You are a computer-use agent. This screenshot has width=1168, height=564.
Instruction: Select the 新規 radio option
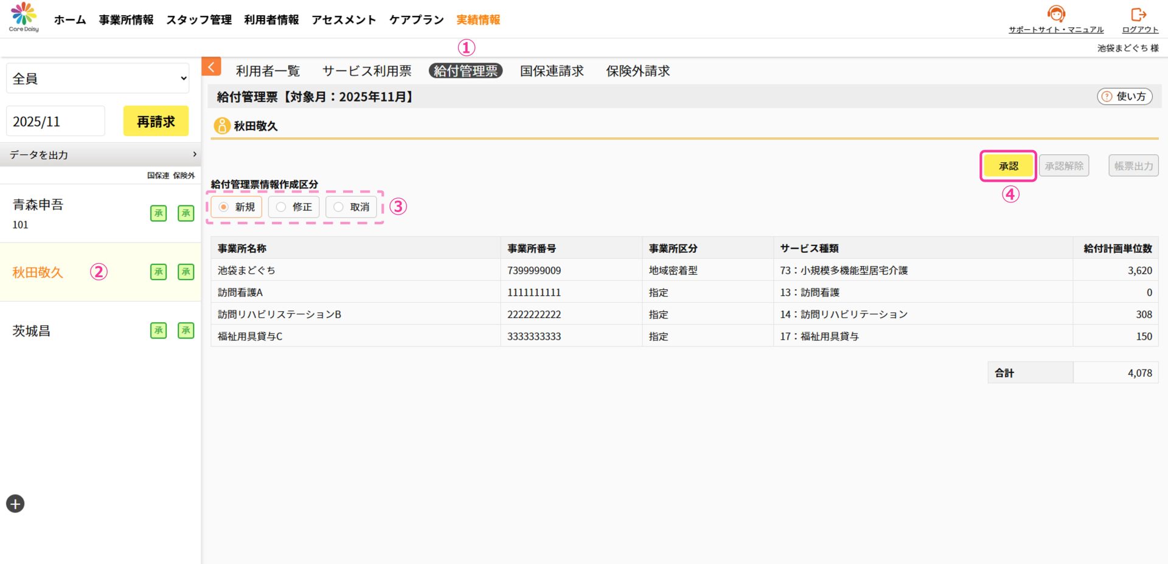tap(224, 207)
